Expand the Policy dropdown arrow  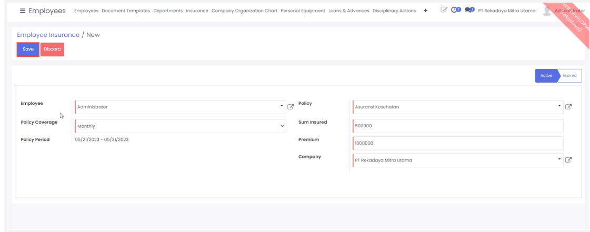[x=559, y=106]
